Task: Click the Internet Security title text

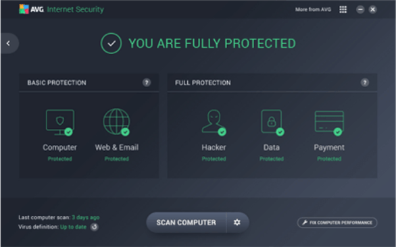Action: click(x=75, y=9)
